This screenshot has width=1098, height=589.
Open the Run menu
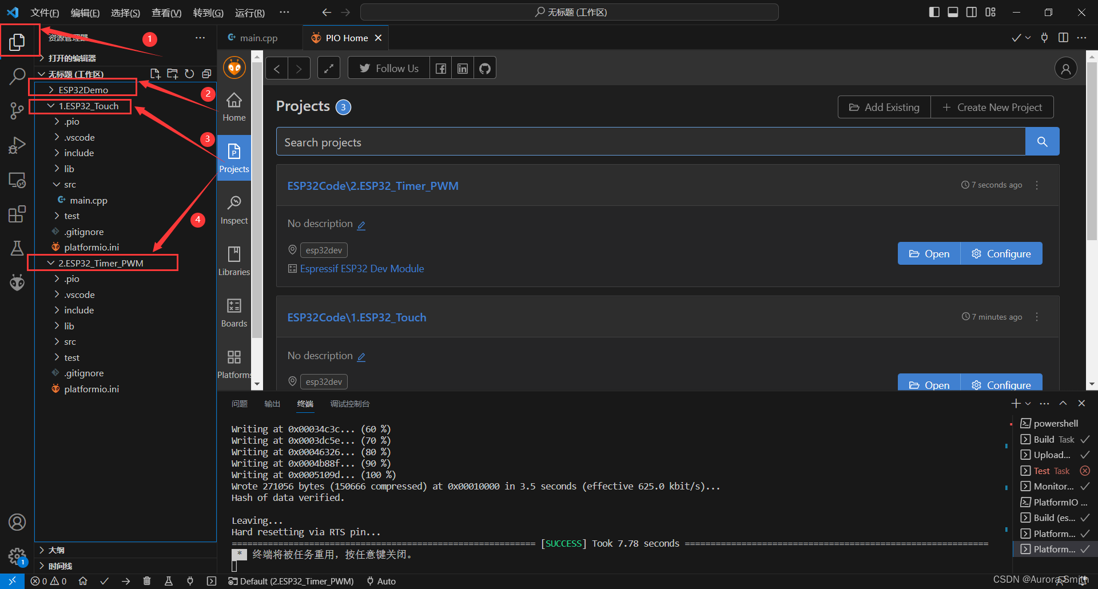[x=250, y=13]
